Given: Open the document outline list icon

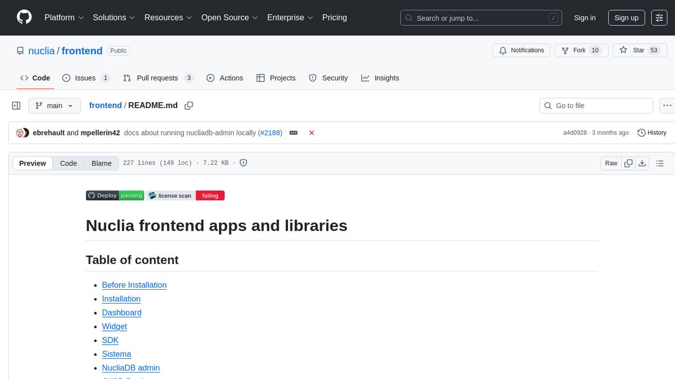Looking at the screenshot, I should tap(660, 163).
